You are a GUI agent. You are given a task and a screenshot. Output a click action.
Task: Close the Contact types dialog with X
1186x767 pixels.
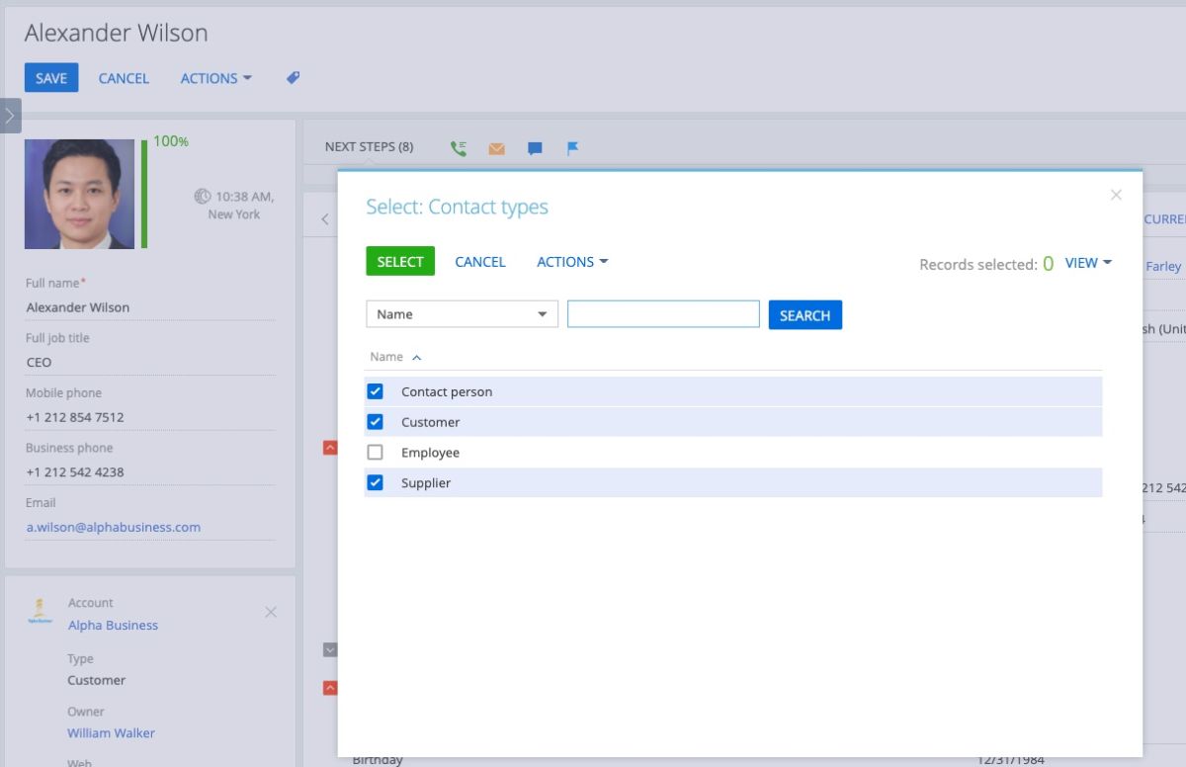tap(1116, 195)
